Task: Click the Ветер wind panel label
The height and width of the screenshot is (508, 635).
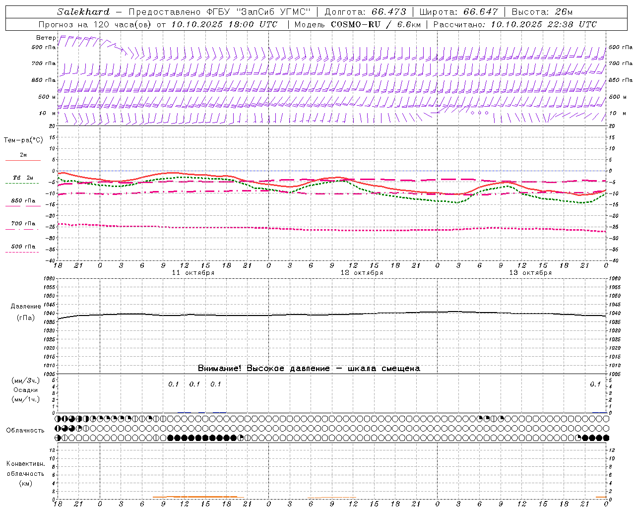Action: (x=46, y=38)
